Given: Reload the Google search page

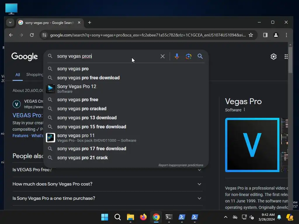Looking at the screenshot, I should [x=32, y=35].
